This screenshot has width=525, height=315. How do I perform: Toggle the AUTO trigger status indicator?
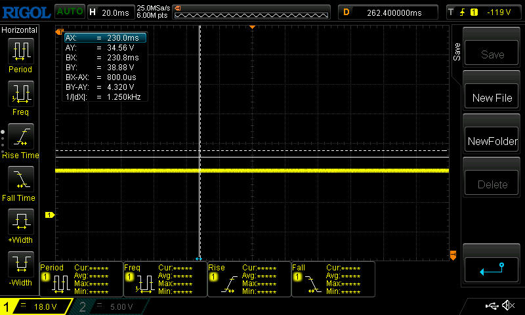click(x=69, y=12)
